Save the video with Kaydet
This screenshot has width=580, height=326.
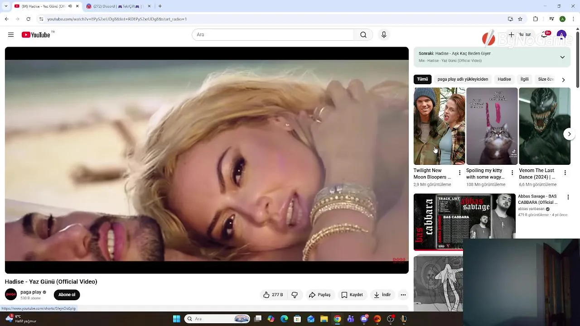[x=352, y=295]
